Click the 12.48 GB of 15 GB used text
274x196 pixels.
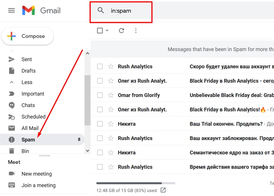click(127, 191)
